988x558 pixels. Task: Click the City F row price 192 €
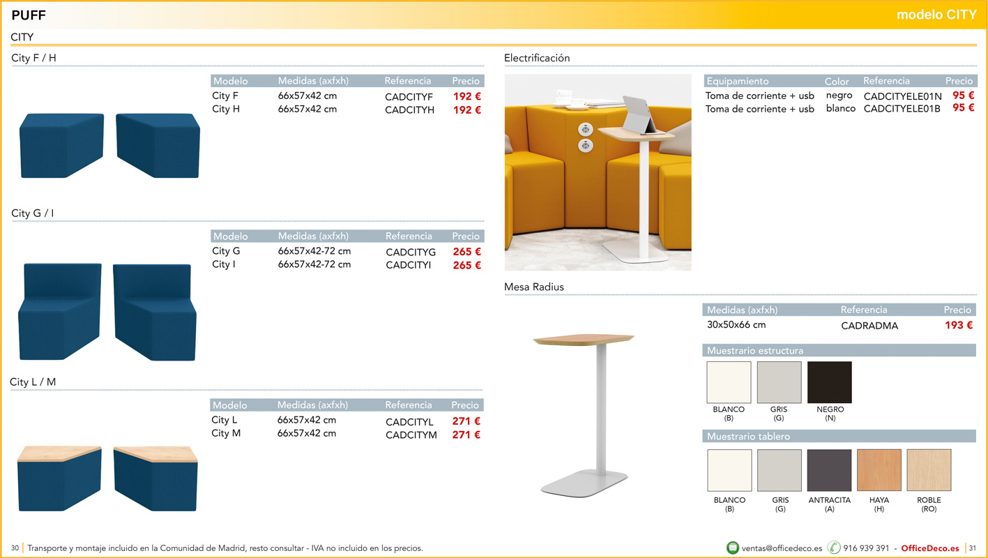[467, 96]
